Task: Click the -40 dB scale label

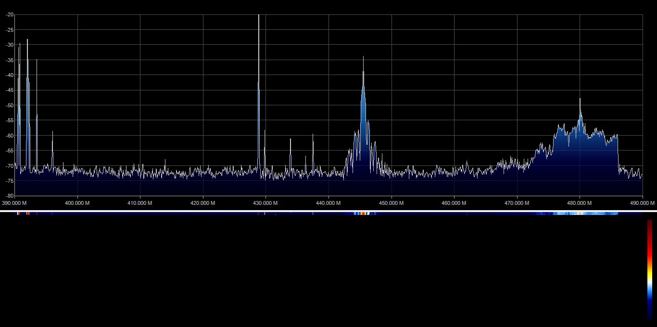Action: [x=10, y=75]
